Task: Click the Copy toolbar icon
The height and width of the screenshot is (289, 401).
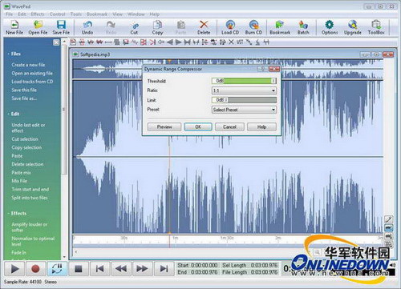Action: [157, 27]
